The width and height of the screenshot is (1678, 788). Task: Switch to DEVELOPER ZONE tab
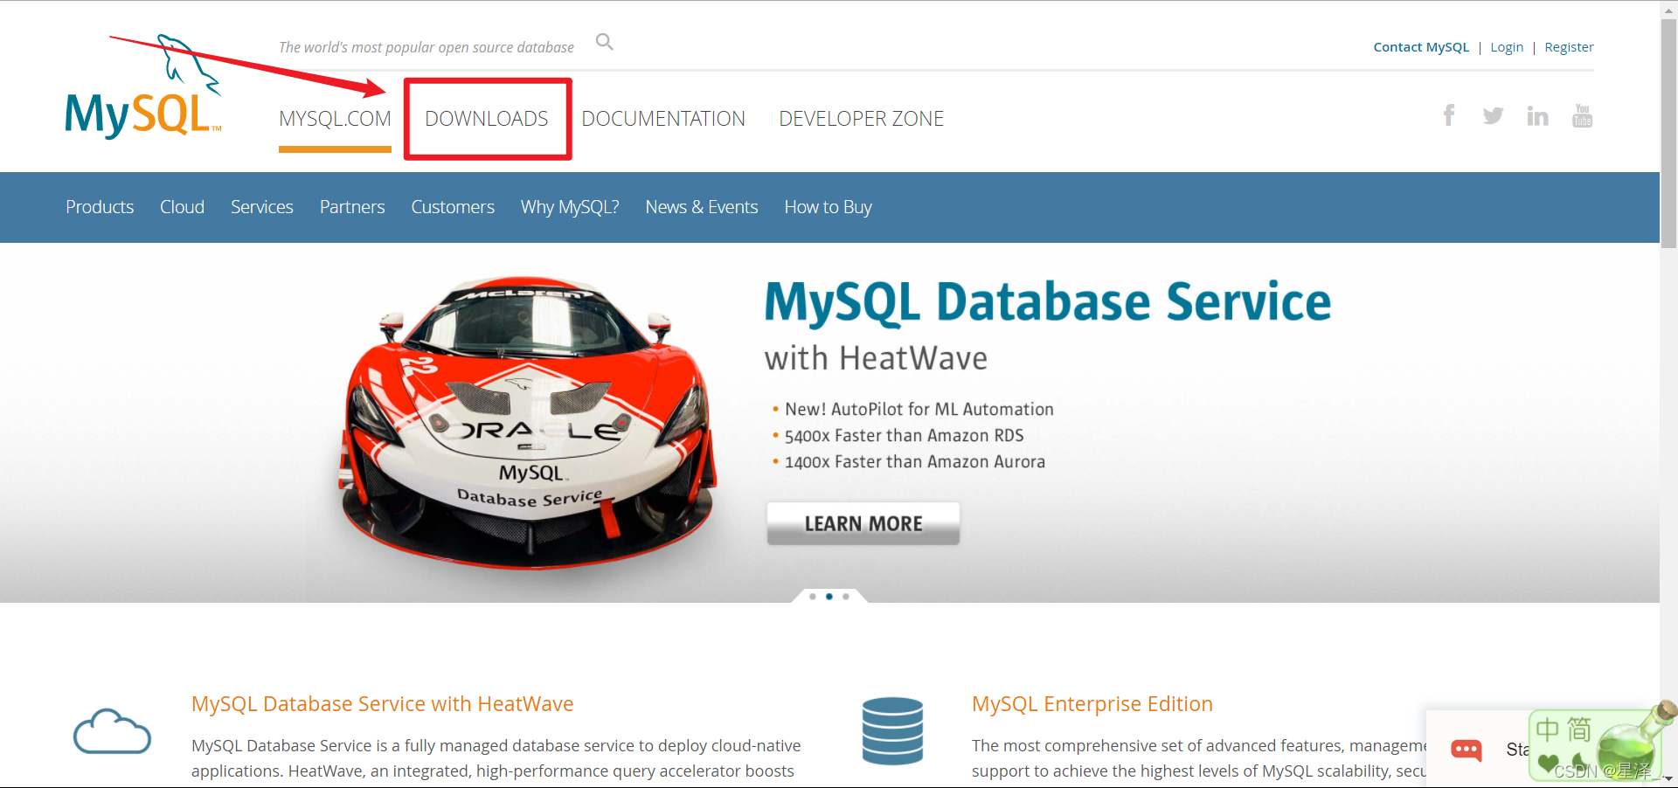[x=861, y=119]
